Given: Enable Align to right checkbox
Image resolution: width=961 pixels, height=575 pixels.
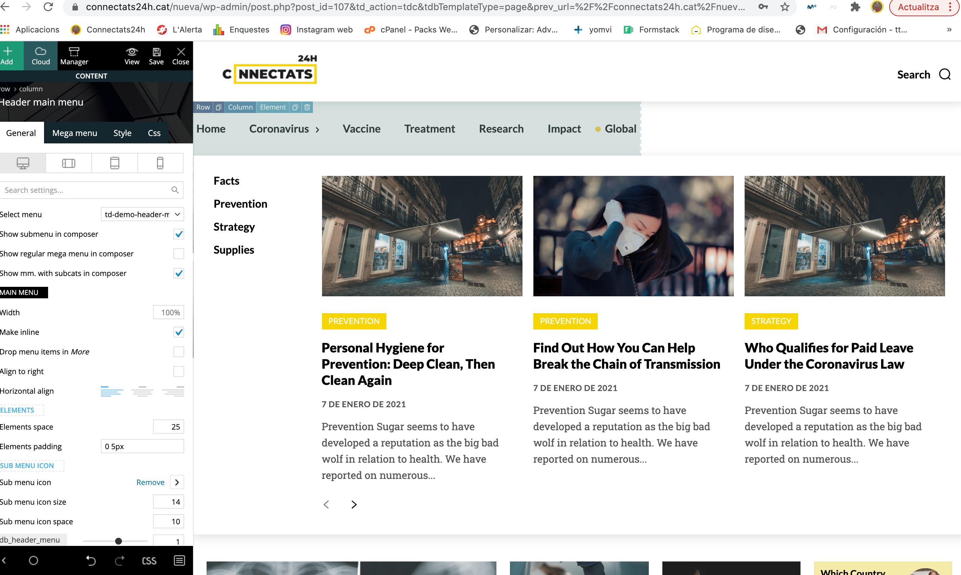Looking at the screenshot, I should [x=178, y=372].
